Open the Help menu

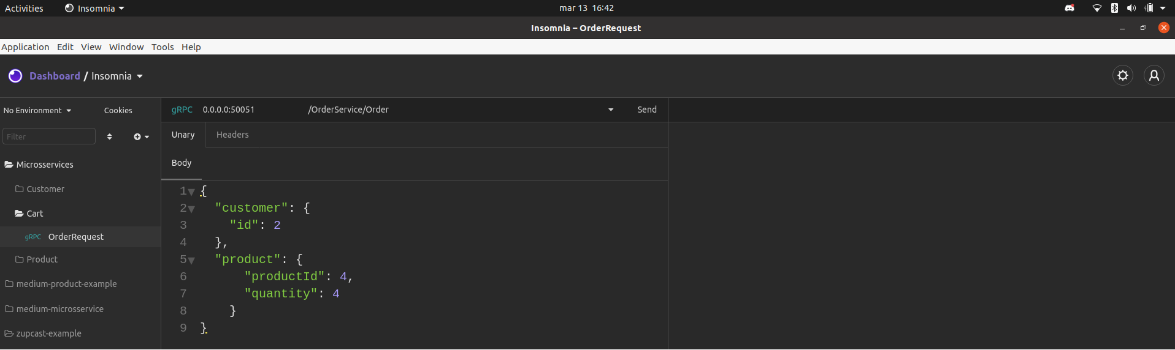click(191, 47)
